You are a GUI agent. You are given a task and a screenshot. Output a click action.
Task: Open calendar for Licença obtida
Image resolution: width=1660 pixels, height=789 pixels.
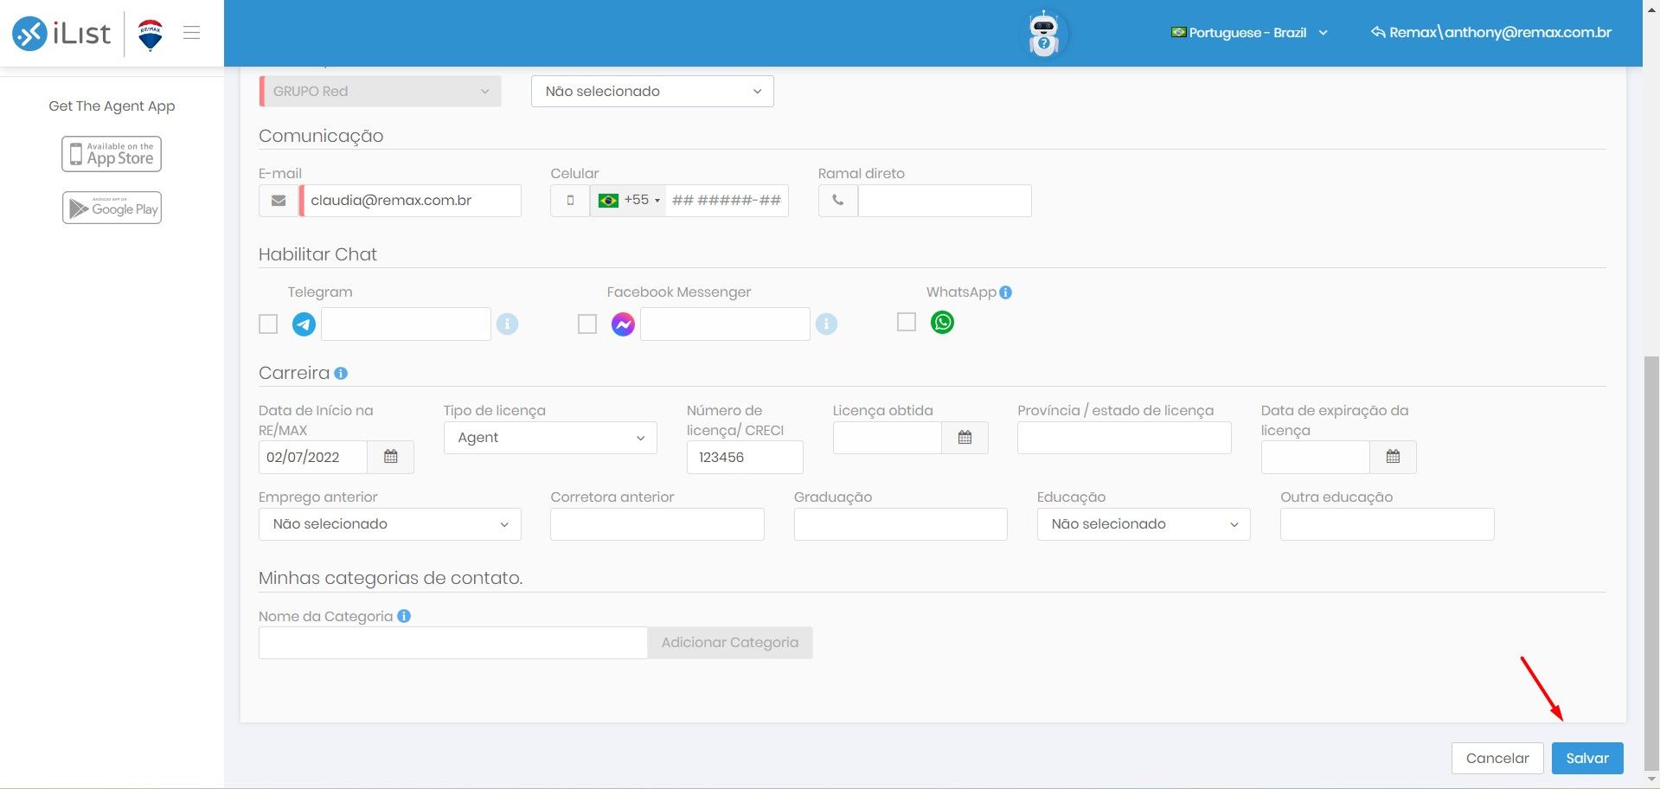point(965,438)
